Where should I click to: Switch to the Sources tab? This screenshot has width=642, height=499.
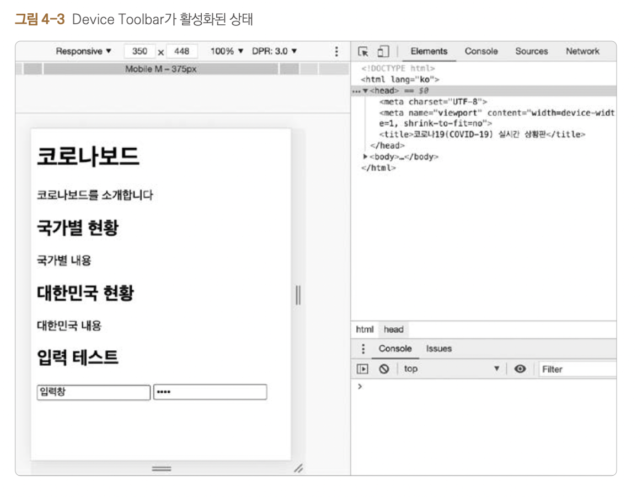click(532, 52)
